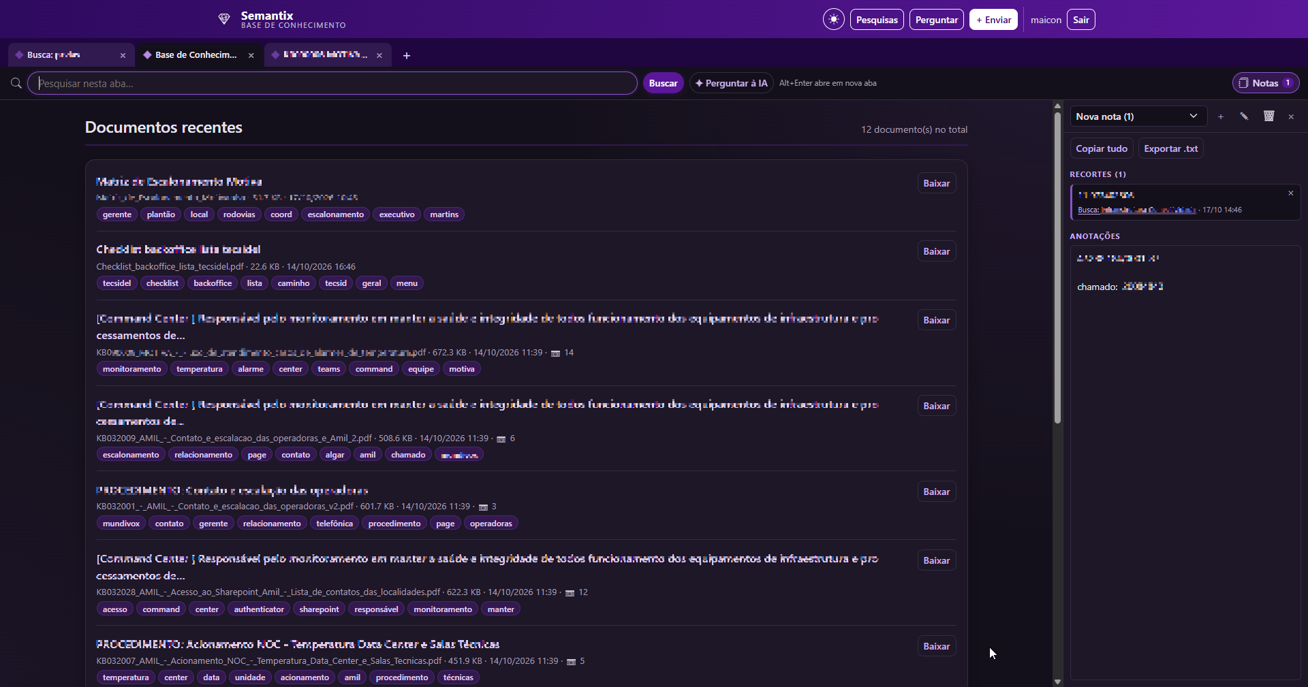The width and height of the screenshot is (1308, 687).
Task: Close the notes panel with X icon
Action: (1291, 117)
